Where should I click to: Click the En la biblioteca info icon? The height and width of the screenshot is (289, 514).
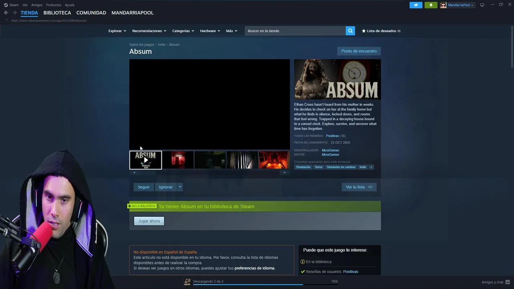click(x=303, y=262)
